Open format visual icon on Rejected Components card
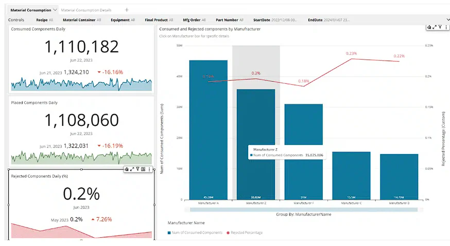Image resolution: width=450 pixels, height=246 pixels. coord(127,169)
